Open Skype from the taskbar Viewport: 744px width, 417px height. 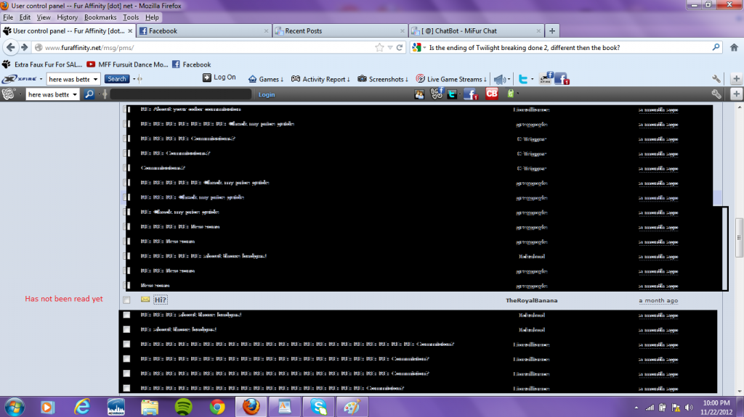pos(318,407)
